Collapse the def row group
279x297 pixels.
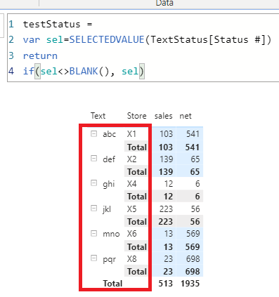93,159
